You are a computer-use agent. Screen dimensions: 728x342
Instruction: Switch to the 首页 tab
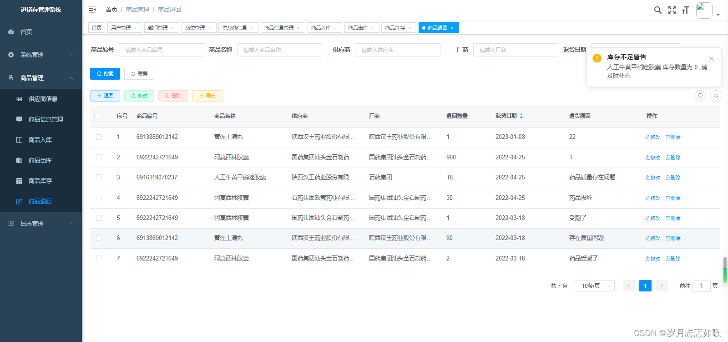coord(97,28)
